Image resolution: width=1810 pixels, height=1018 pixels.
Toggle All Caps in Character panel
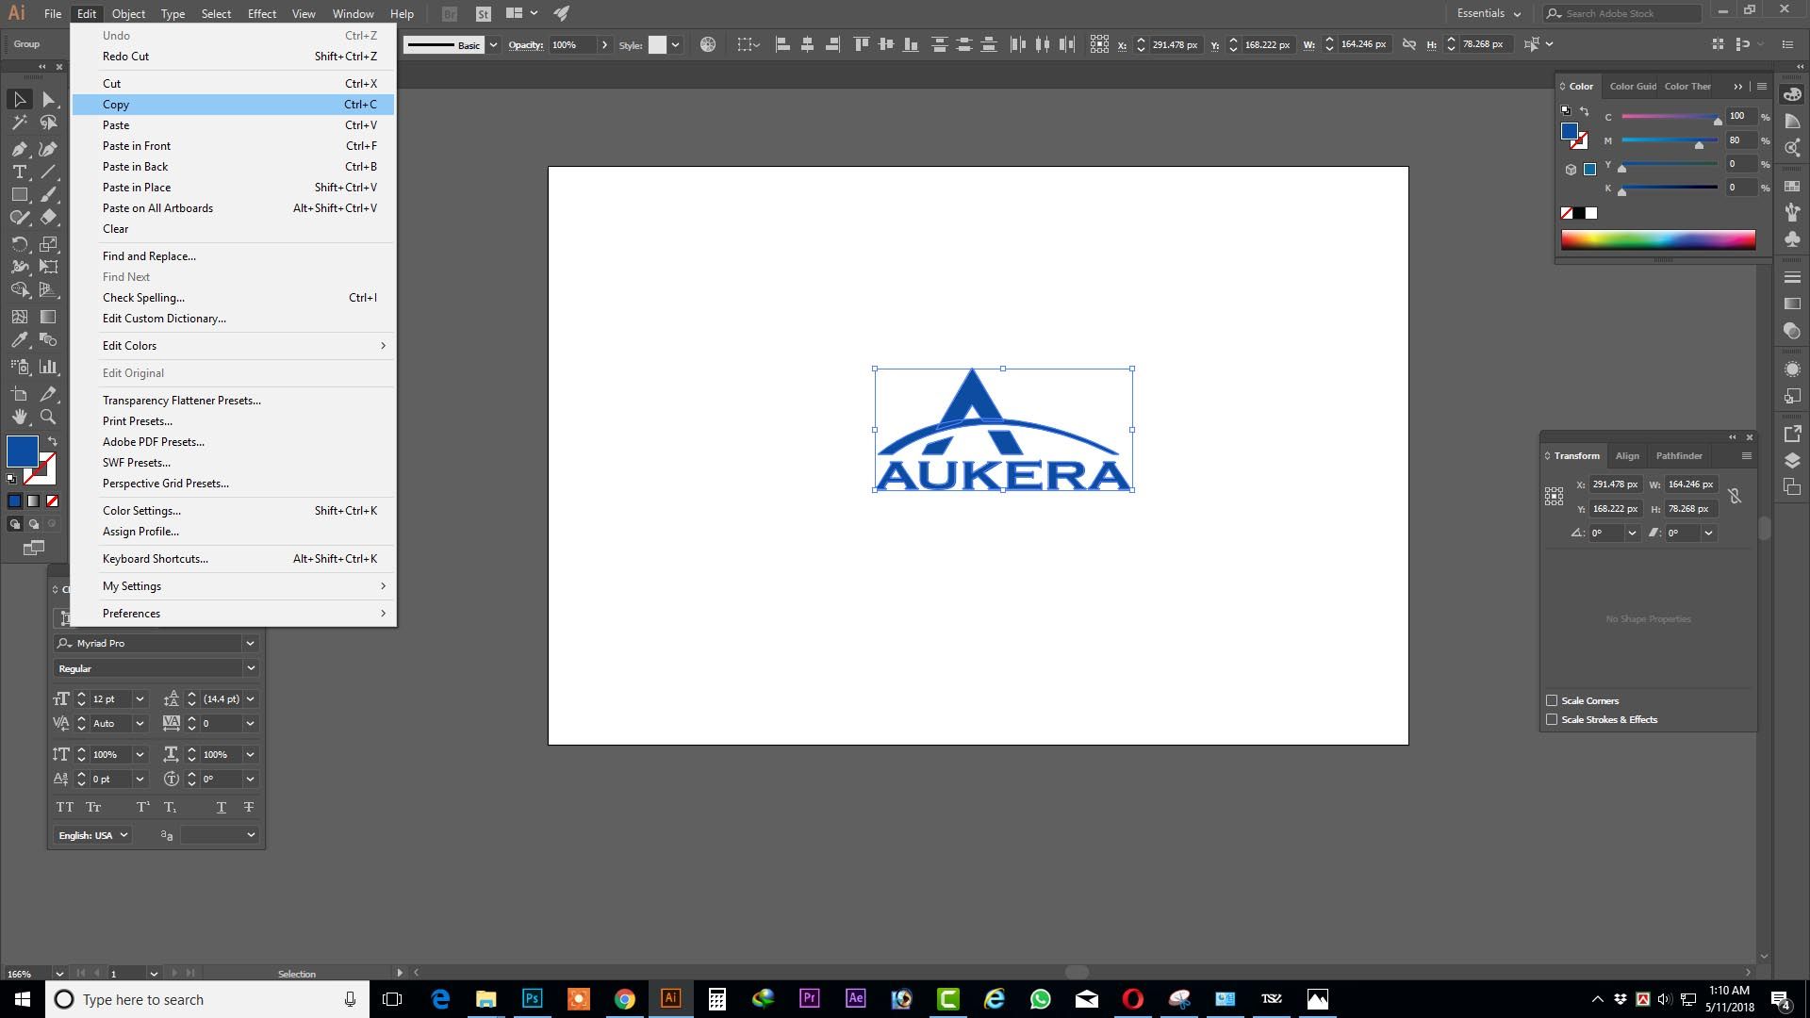(64, 807)
